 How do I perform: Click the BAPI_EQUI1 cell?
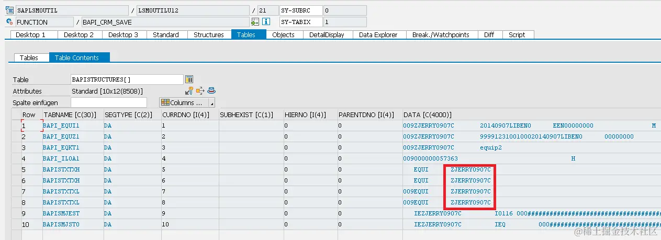[x=72, y=125]
